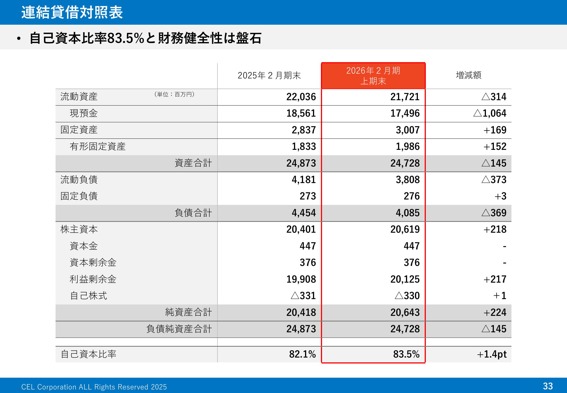Click the 流動負債 change value △373
The height and width of the screenshot is (393, 567).
pyautogui.click(x=494, y=180)
